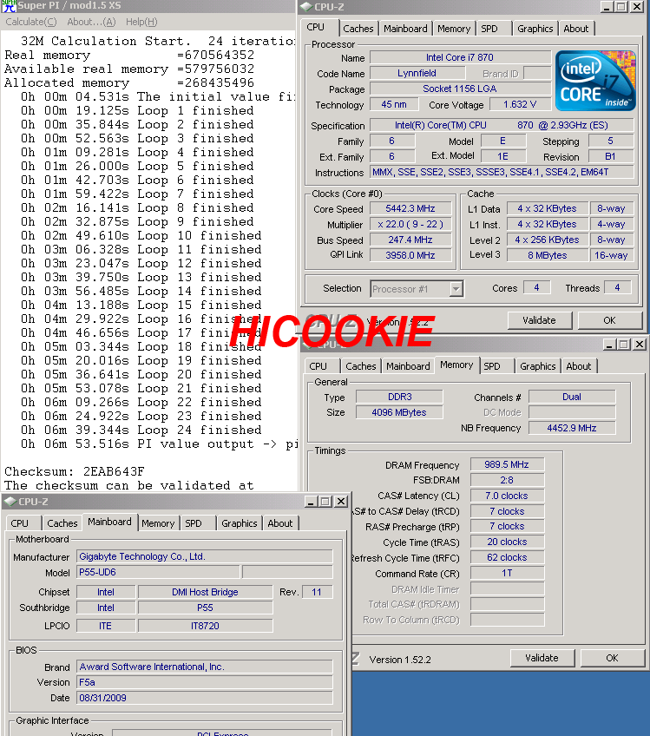This screenshot has height=736, width=650.
Task: Select Caches tab in Memory CPU-Z window
Action: (x=361, y=366)
